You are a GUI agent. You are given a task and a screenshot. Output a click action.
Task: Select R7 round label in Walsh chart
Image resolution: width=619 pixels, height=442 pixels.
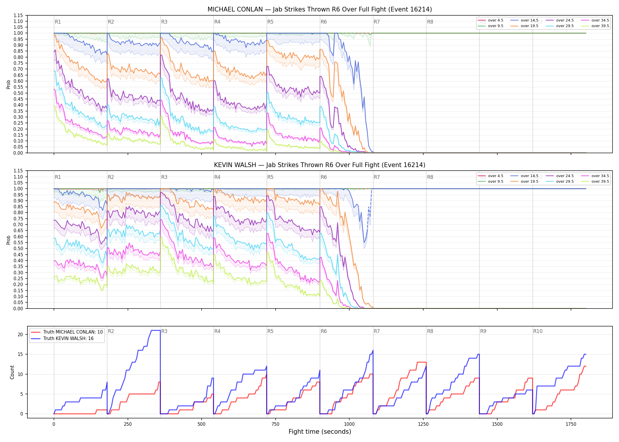click(x=377, y=177)
